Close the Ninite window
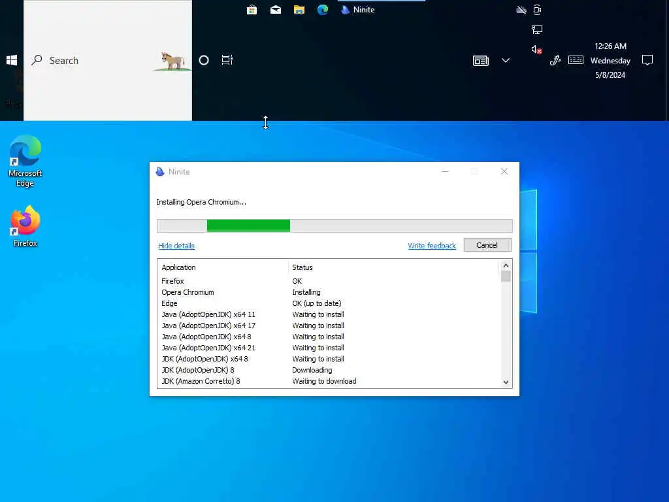 504,172
